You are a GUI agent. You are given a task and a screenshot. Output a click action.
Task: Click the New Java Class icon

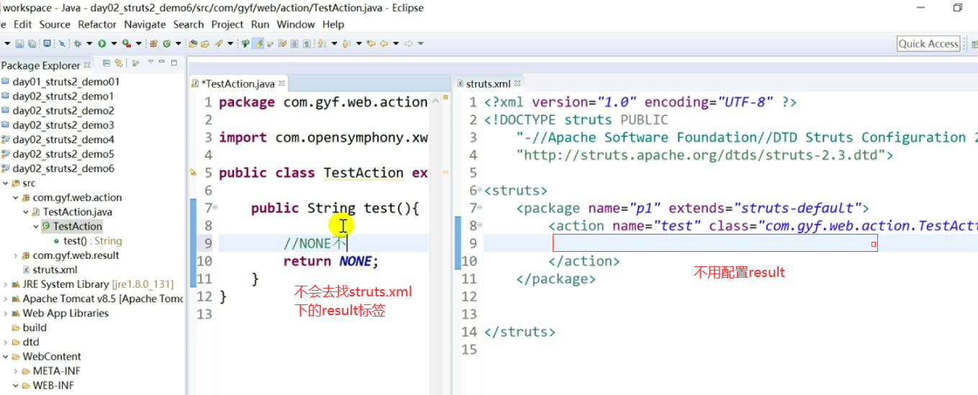(x=166, y=44)
